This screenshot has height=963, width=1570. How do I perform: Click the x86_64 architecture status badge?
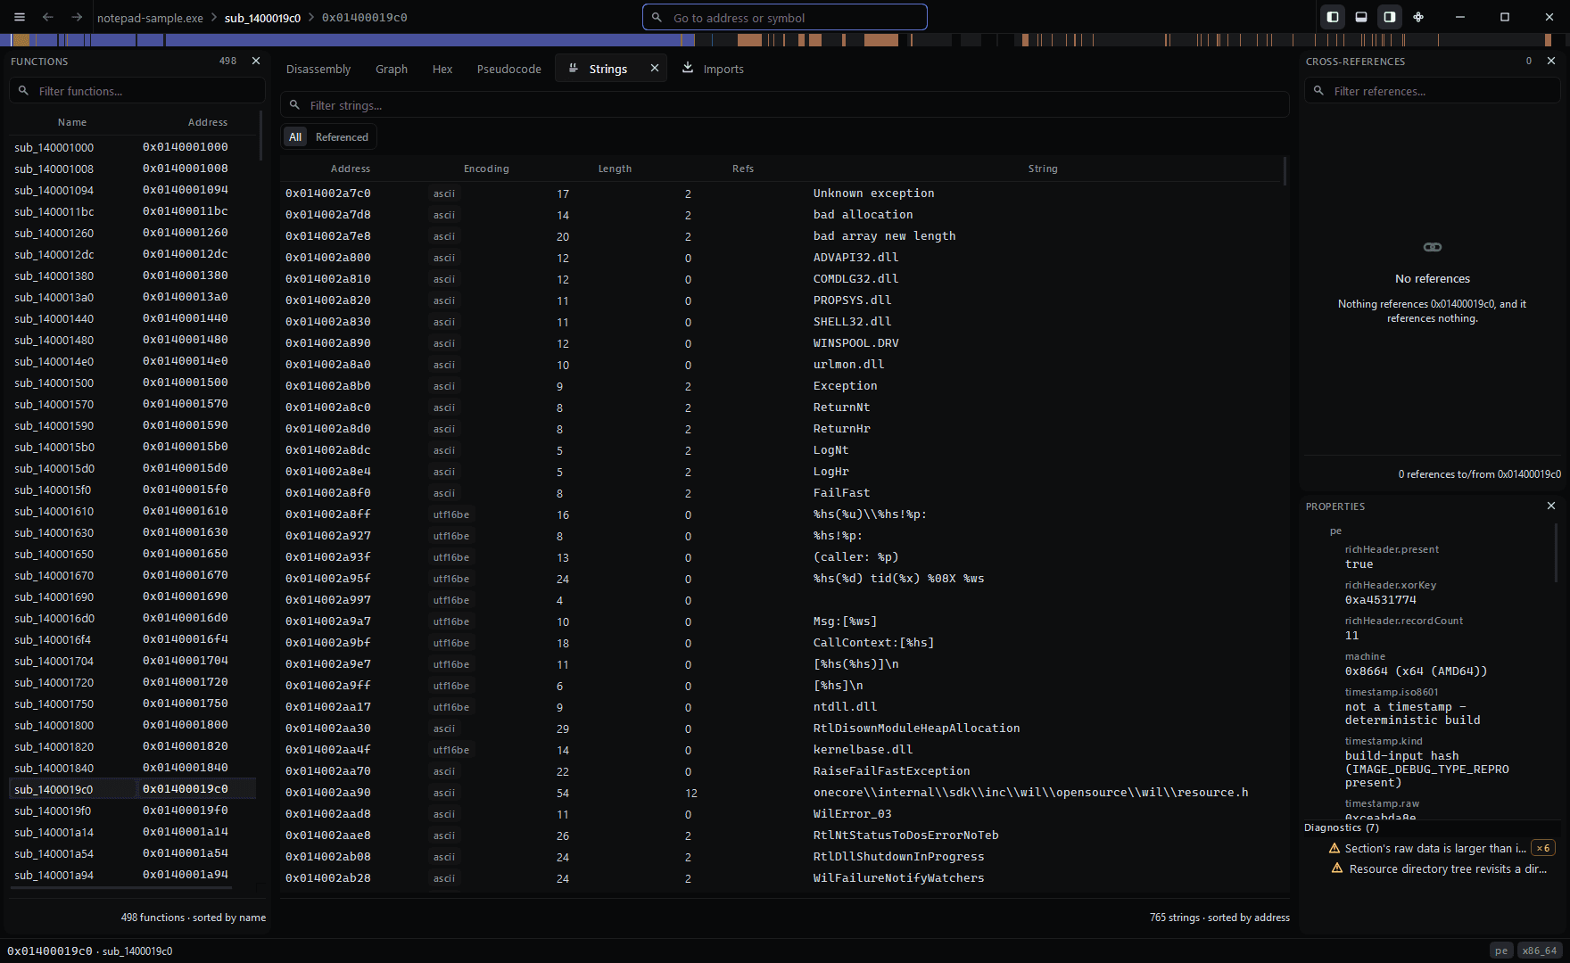[1540, 951]
